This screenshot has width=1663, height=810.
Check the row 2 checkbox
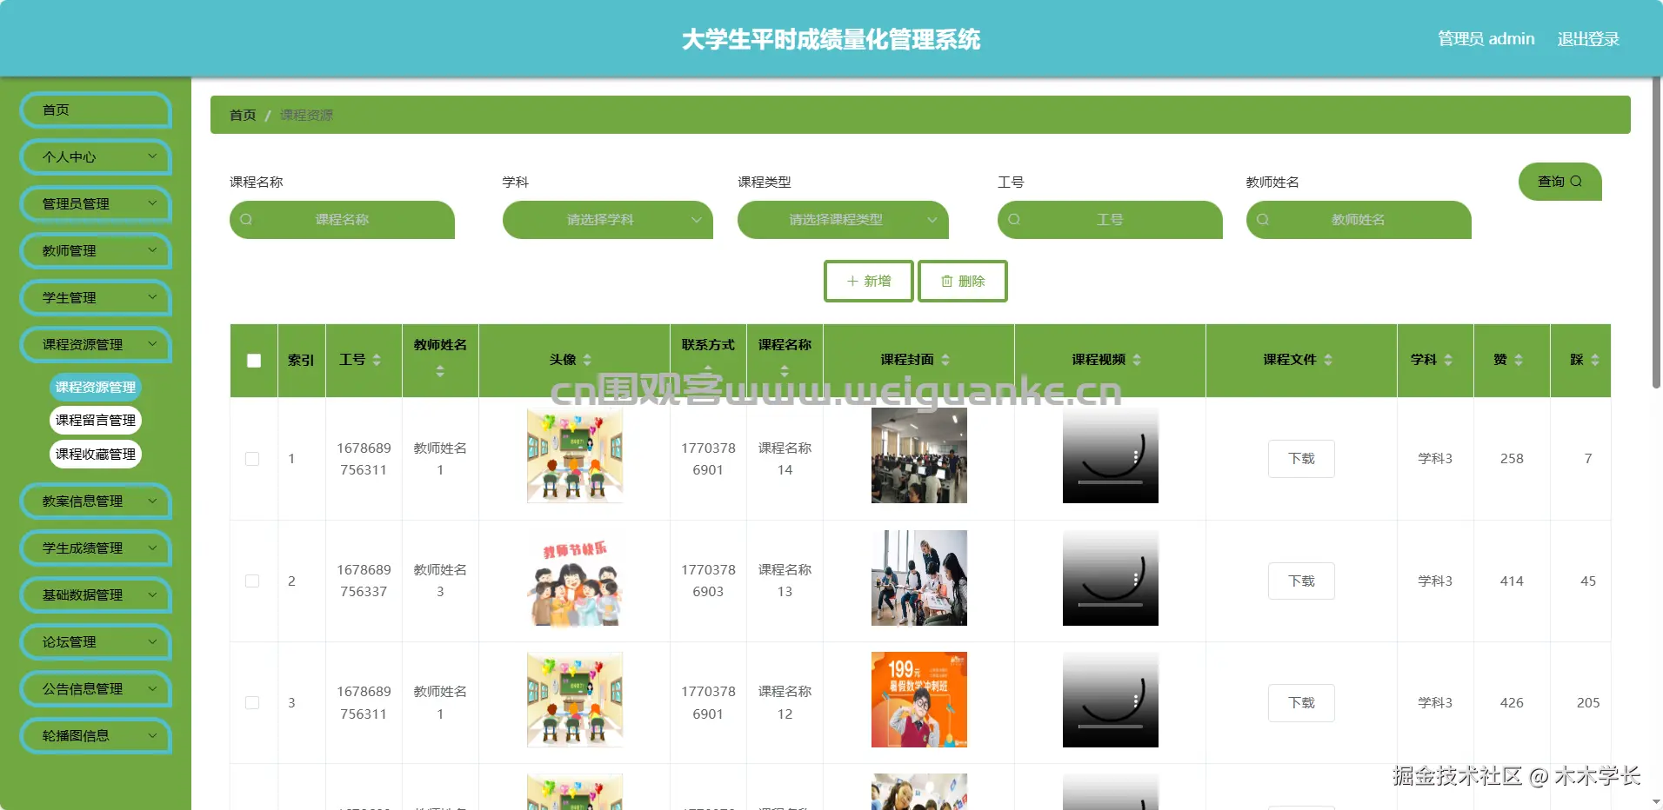coord(252,581)
